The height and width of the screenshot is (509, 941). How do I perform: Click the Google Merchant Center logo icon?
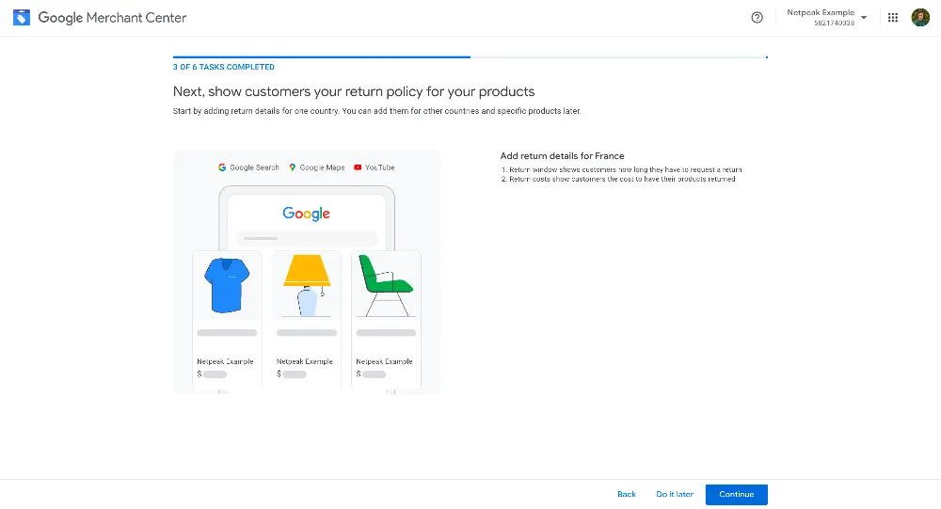pos(22,18)
